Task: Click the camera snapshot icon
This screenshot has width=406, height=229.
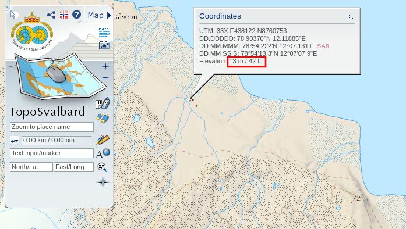Action: click(x=104, y=45)
